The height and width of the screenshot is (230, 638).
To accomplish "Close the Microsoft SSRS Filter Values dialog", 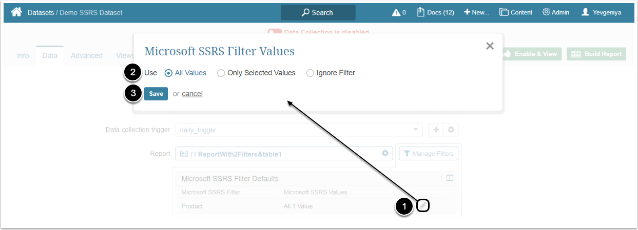I will point(490,46).
